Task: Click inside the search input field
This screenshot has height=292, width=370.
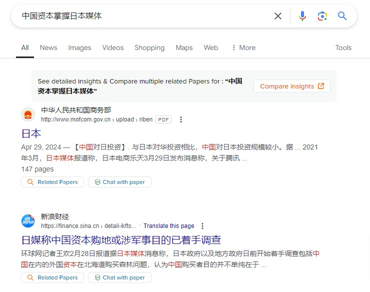Action: coord(144,16)
